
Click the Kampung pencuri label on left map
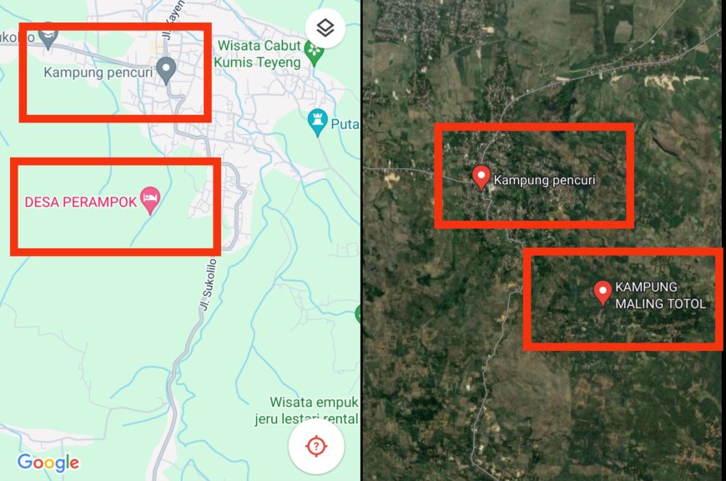(98, 73)
